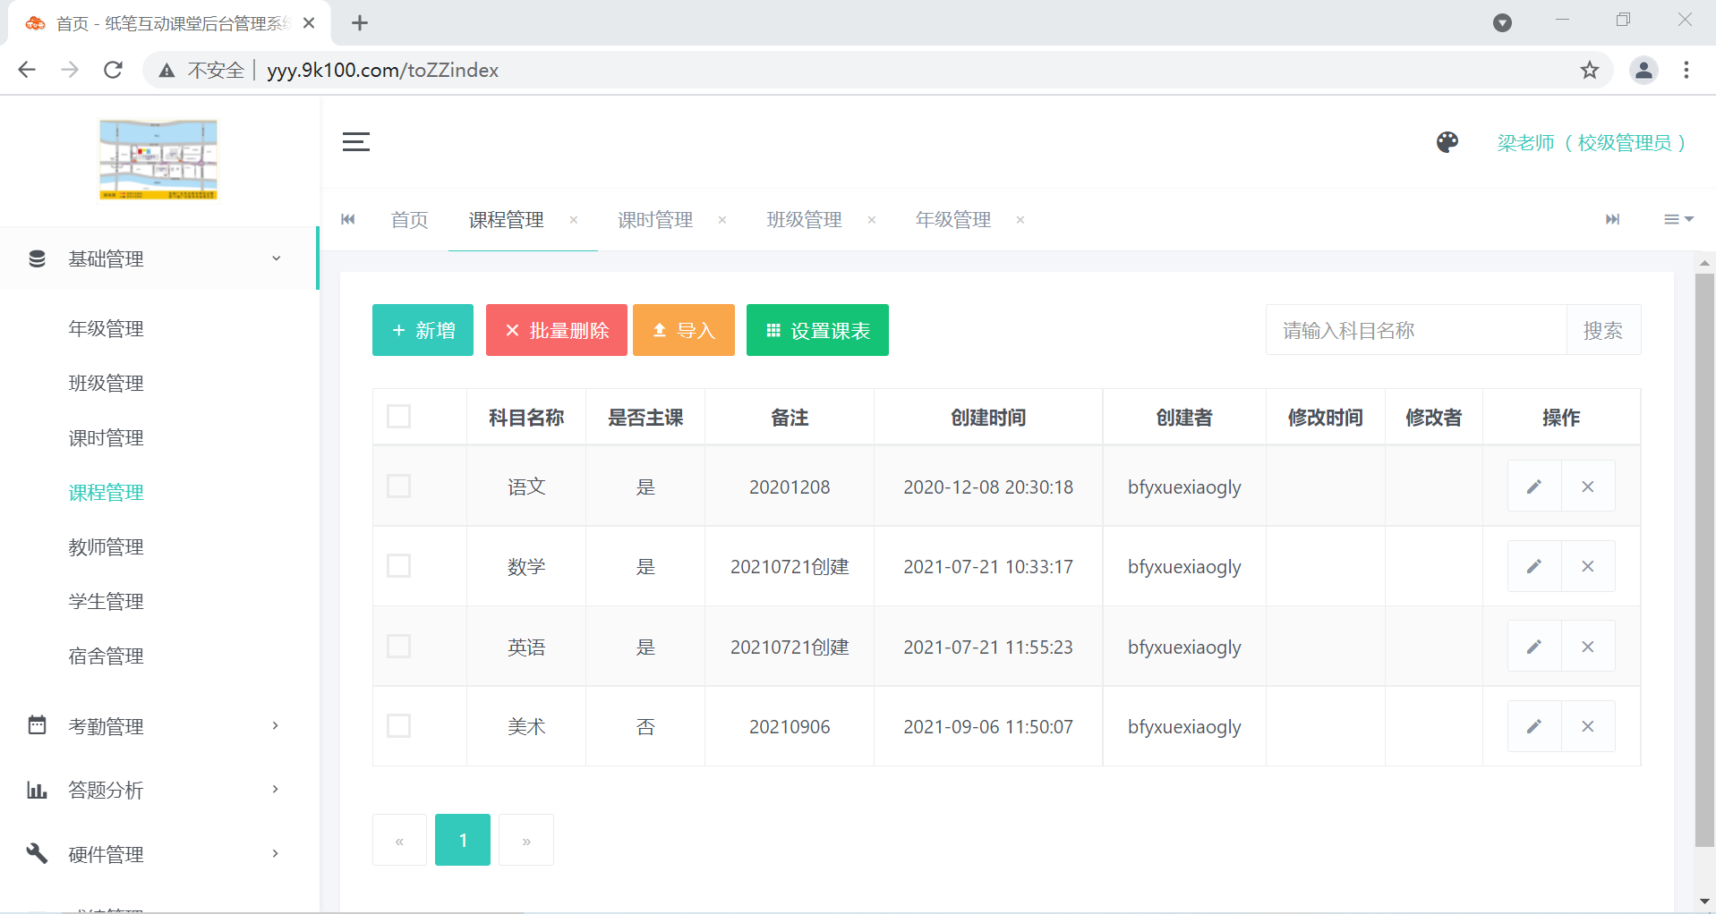
Task: Open the Chrome tab search dropdown
Action: click(x=1502, y=23)
